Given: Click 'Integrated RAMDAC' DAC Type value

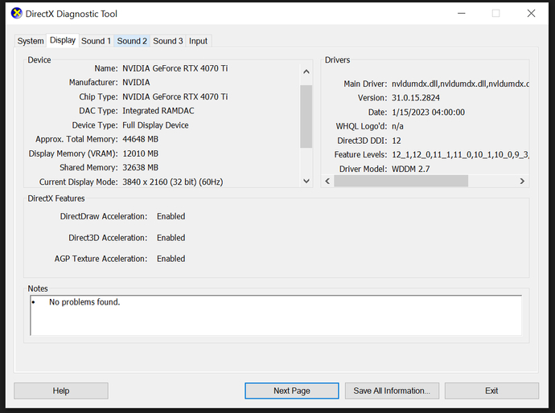Looking at the screenshot, I should [x=158, y=111].
